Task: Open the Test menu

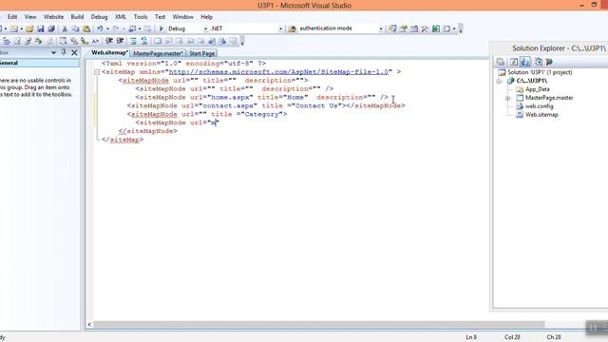Action: coord(160,17)
